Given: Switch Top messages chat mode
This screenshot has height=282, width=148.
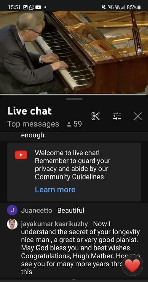Looking at the screenshot, I should tap(33, 124).
